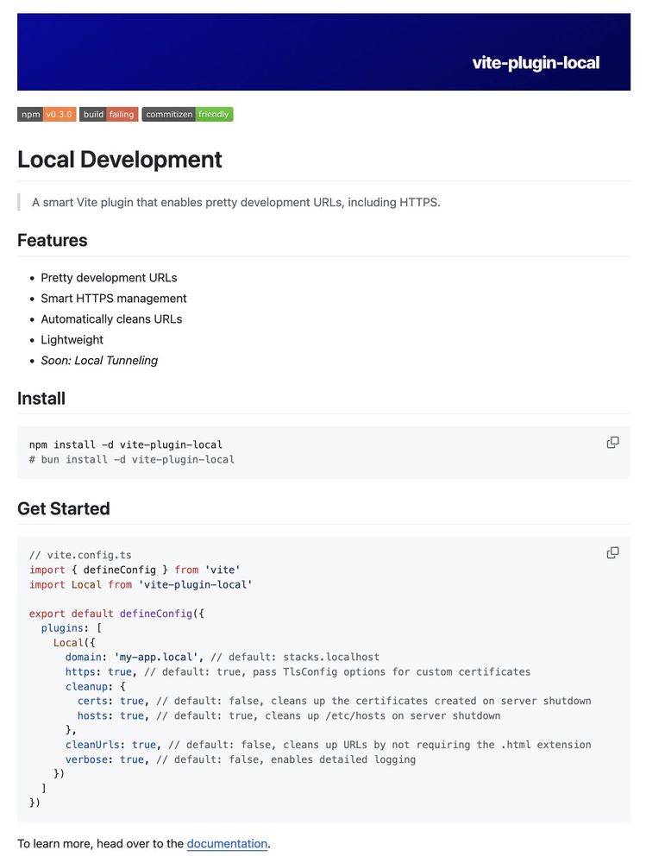The height and width of the screenshot is (863, 646).
Task: Click the "import { defineConfig } from 'vite'" line
Action: coord(135,570)
